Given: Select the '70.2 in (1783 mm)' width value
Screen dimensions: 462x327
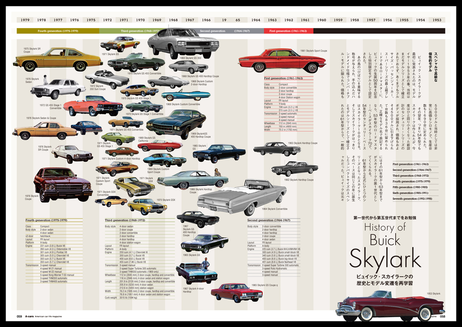Looking at the screenshot, I should [x=288, y=129].
